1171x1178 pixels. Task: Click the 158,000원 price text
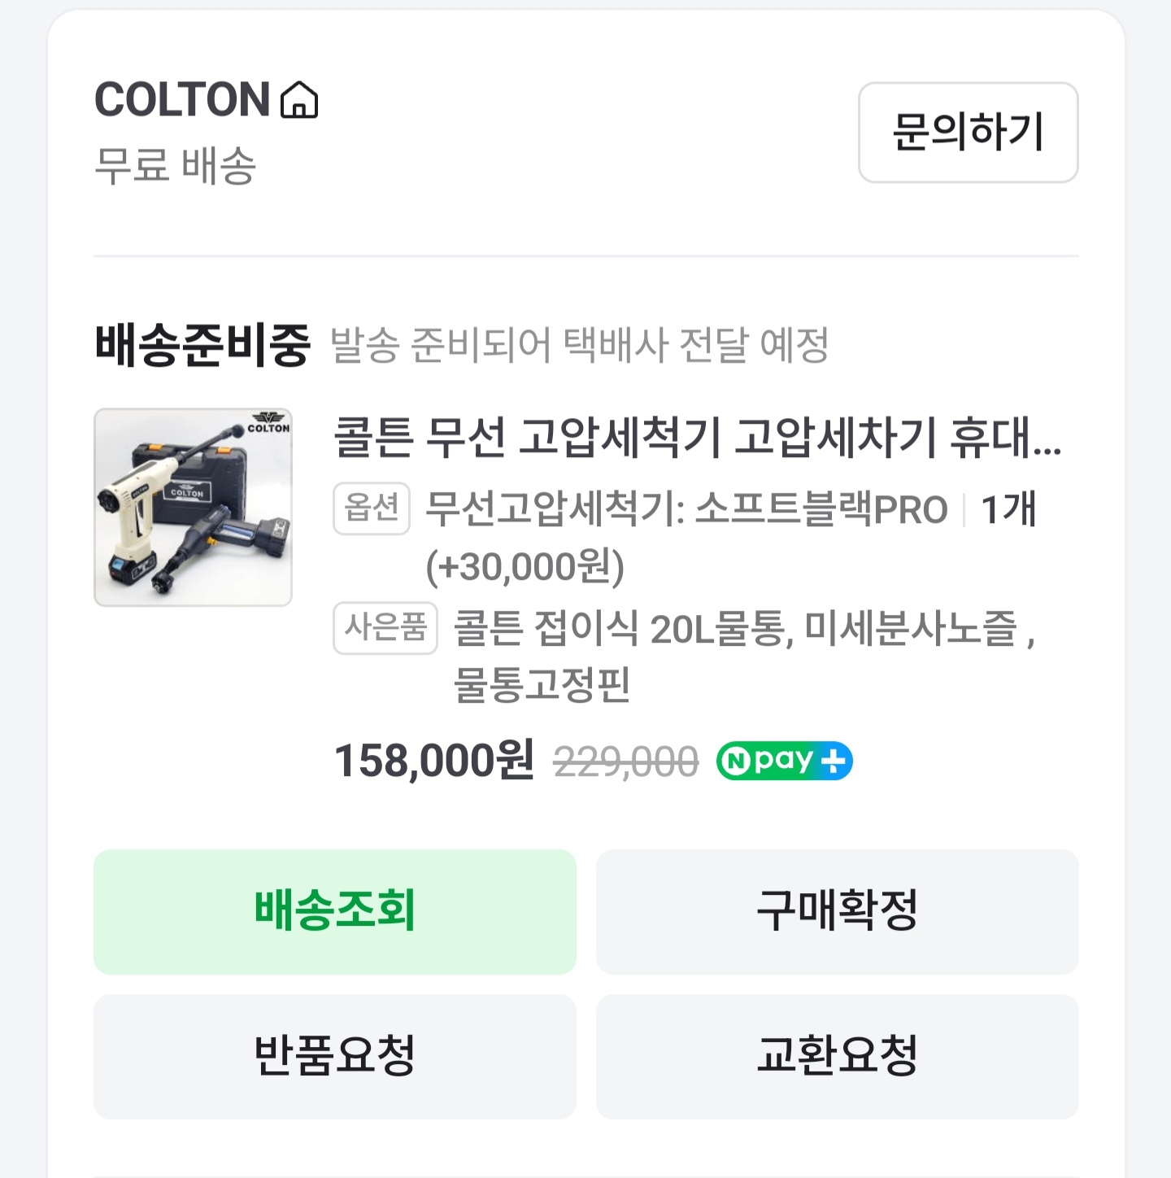(434, 761)
